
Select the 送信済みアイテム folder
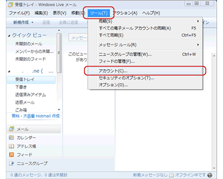click(x=31, y=95)
